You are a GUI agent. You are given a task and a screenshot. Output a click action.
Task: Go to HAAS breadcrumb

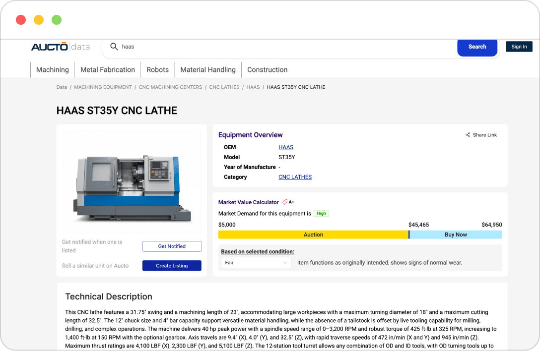click(x=253, y=87)
